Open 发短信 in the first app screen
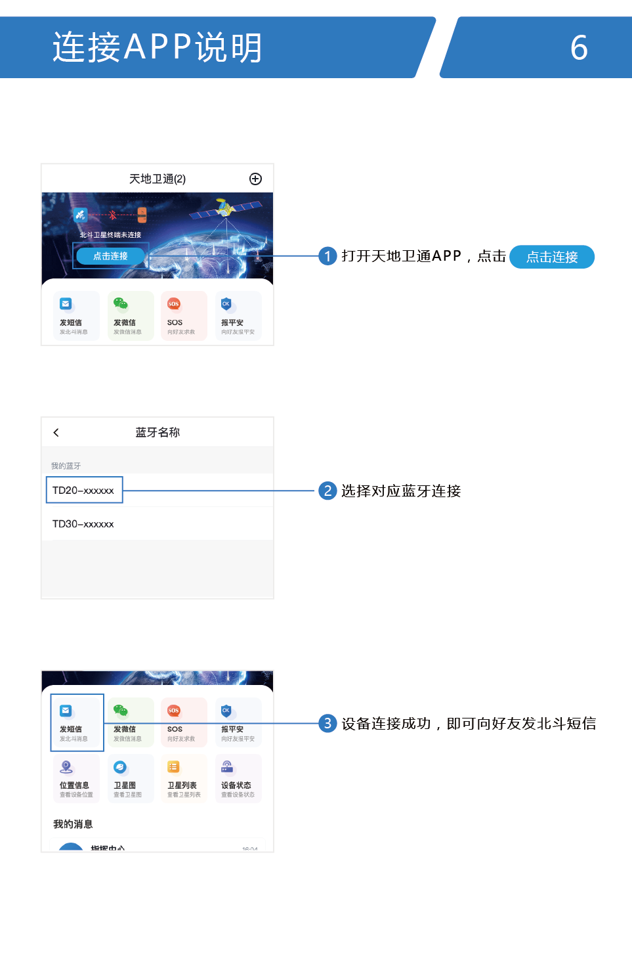632x972 pixels. click(77, 316)
